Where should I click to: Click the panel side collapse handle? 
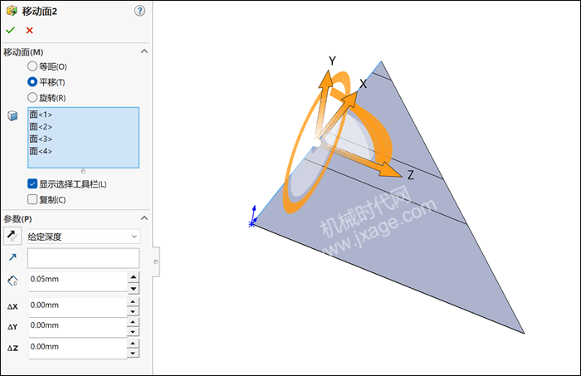coord(156,262)
